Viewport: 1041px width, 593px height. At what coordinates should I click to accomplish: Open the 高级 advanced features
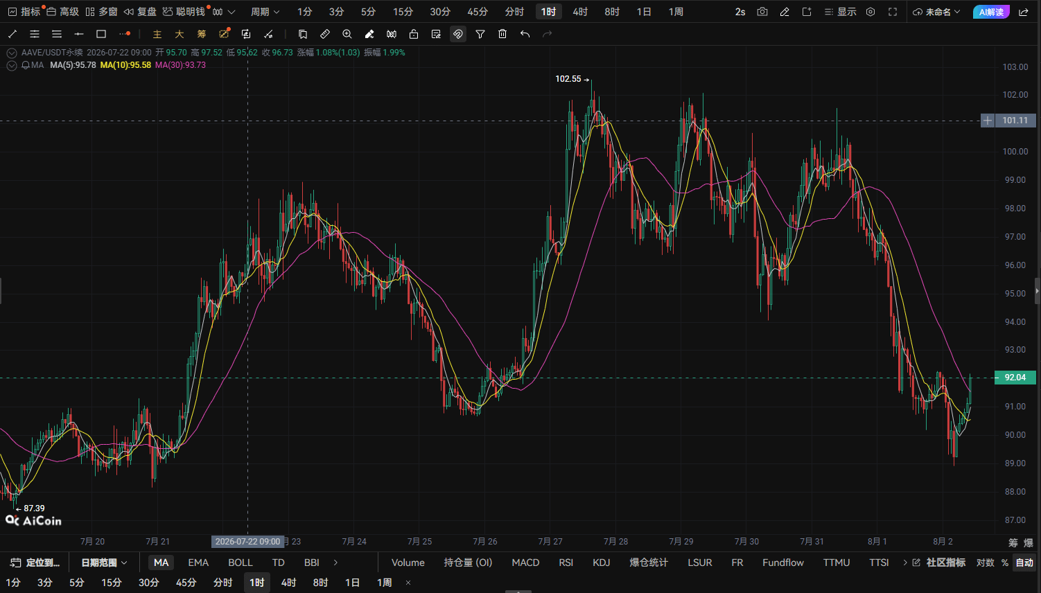pos(62,12)
